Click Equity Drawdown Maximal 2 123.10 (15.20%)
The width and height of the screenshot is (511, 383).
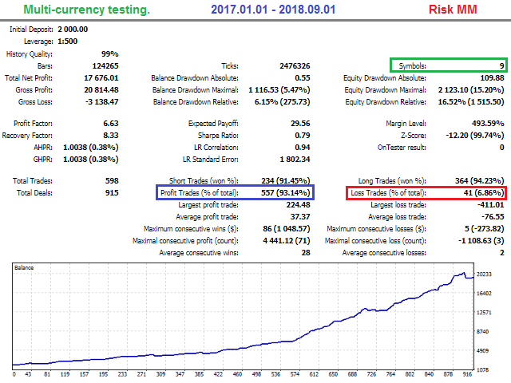[x=471, y=90]
